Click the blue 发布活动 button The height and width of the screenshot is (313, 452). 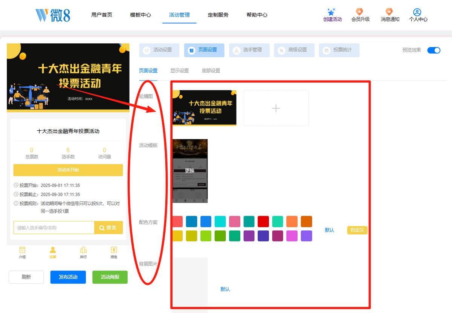point(68,277)
